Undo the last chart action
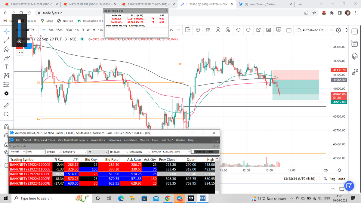This screenshot has height=203, width=361. click(x=171, y=30)
